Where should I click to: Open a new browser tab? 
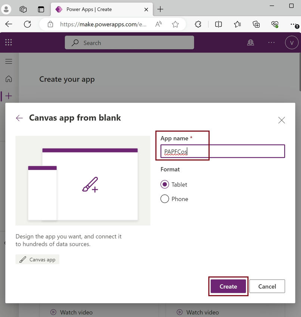click(160, 9)
